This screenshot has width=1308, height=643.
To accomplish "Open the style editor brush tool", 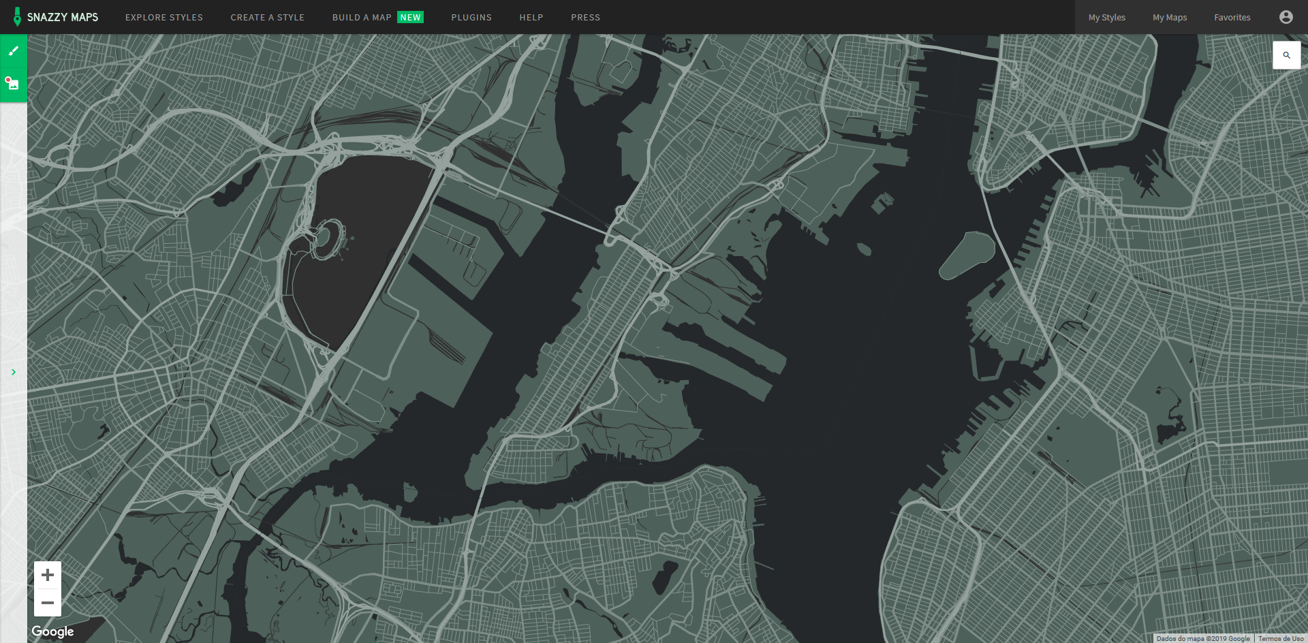I will coord(14,51).
